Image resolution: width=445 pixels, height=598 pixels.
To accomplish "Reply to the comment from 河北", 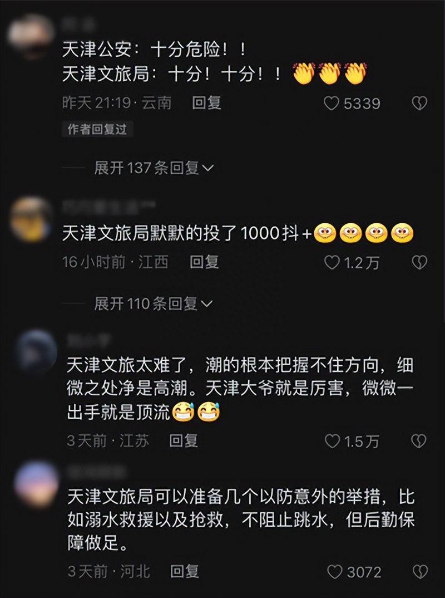I will point(185,571).
